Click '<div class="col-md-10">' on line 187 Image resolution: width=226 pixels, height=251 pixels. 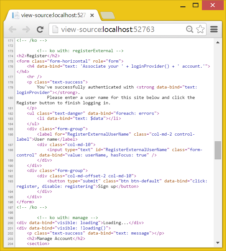tap(66, 145)
